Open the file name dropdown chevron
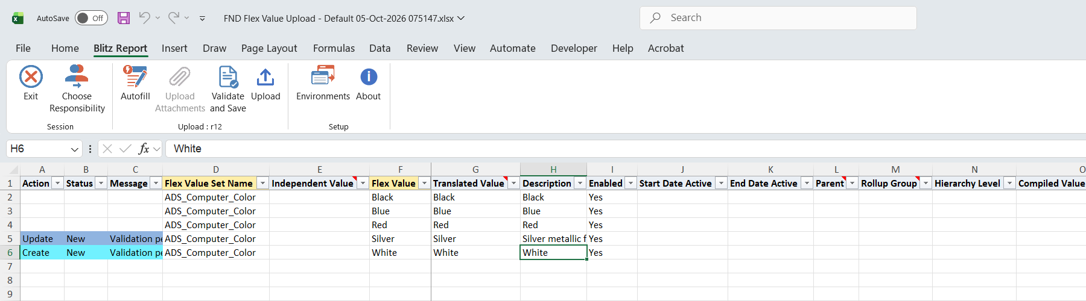1086x301 pixels. click(461, 18)
